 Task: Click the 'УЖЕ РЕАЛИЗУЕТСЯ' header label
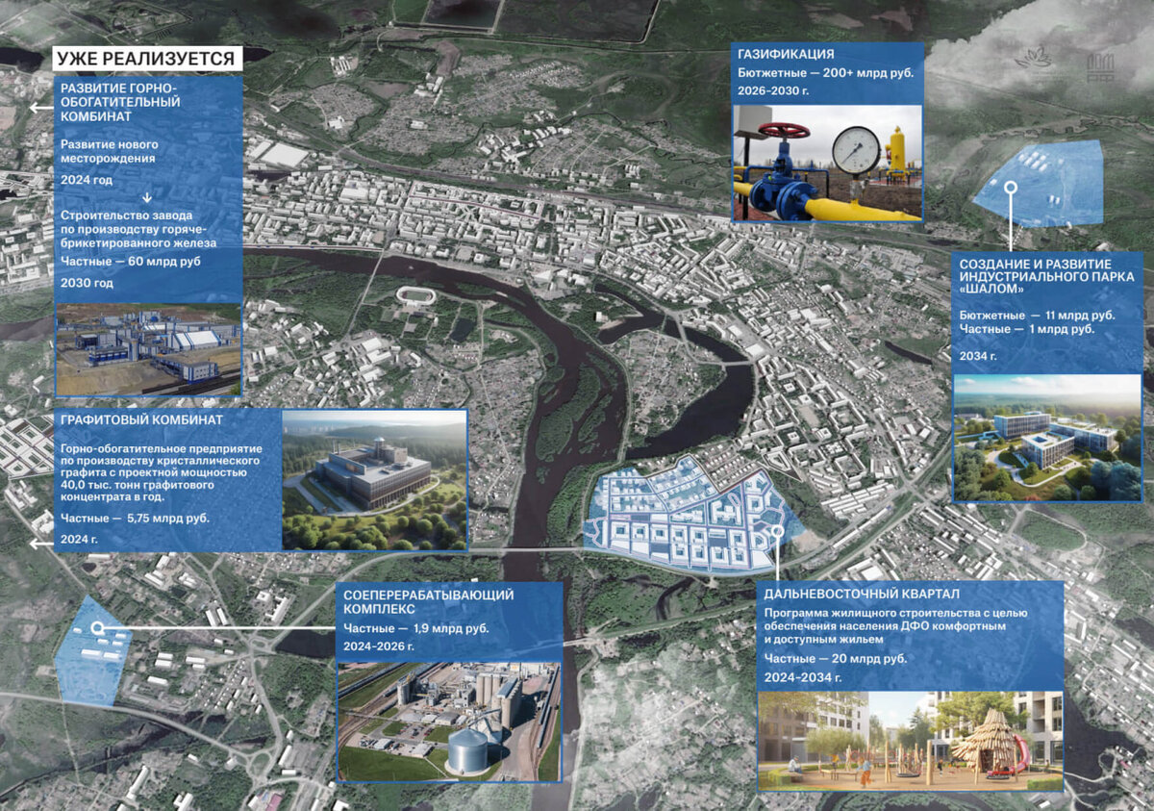pyautogui.click(x=145, y=59)
